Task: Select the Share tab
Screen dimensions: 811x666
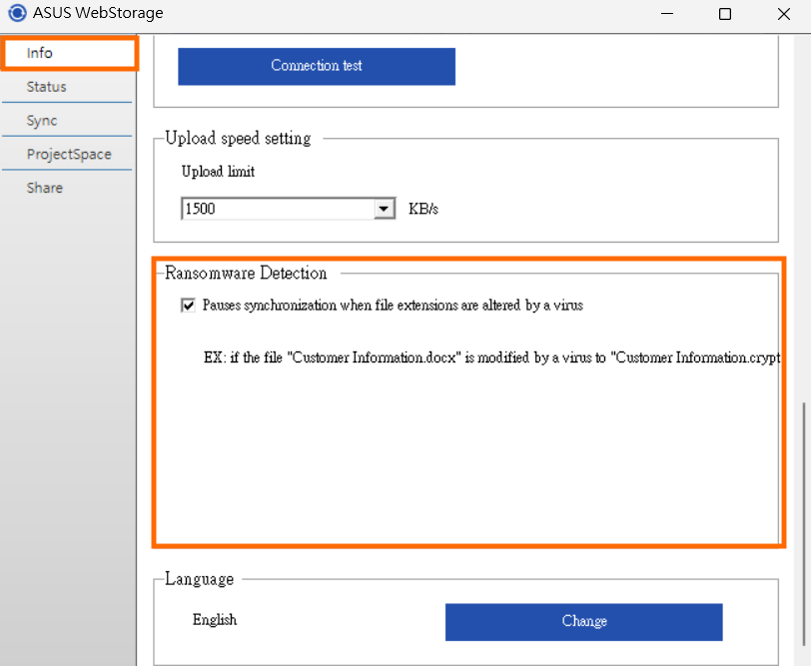Action: 67,187
